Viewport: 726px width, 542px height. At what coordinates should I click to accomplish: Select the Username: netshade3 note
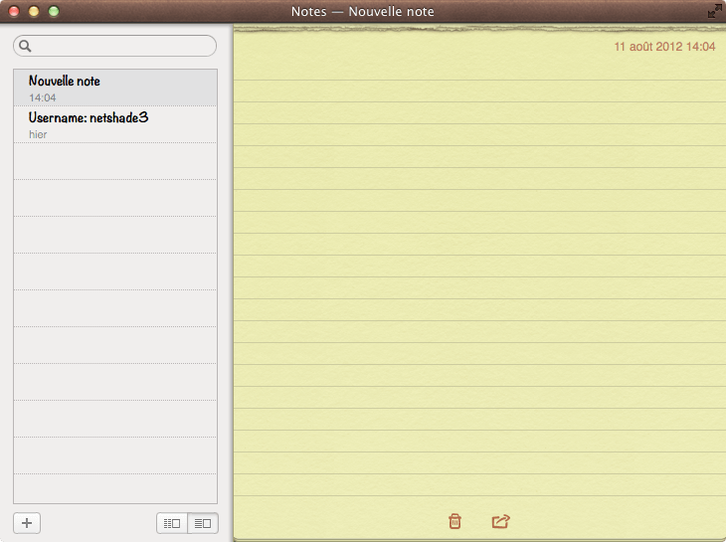115,124
